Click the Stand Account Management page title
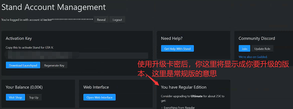 (54, 7)
